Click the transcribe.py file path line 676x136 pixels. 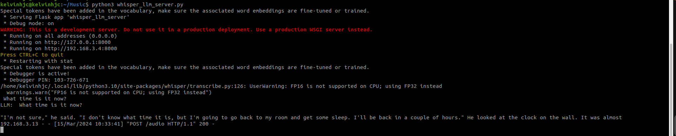[x=221, y=86]
